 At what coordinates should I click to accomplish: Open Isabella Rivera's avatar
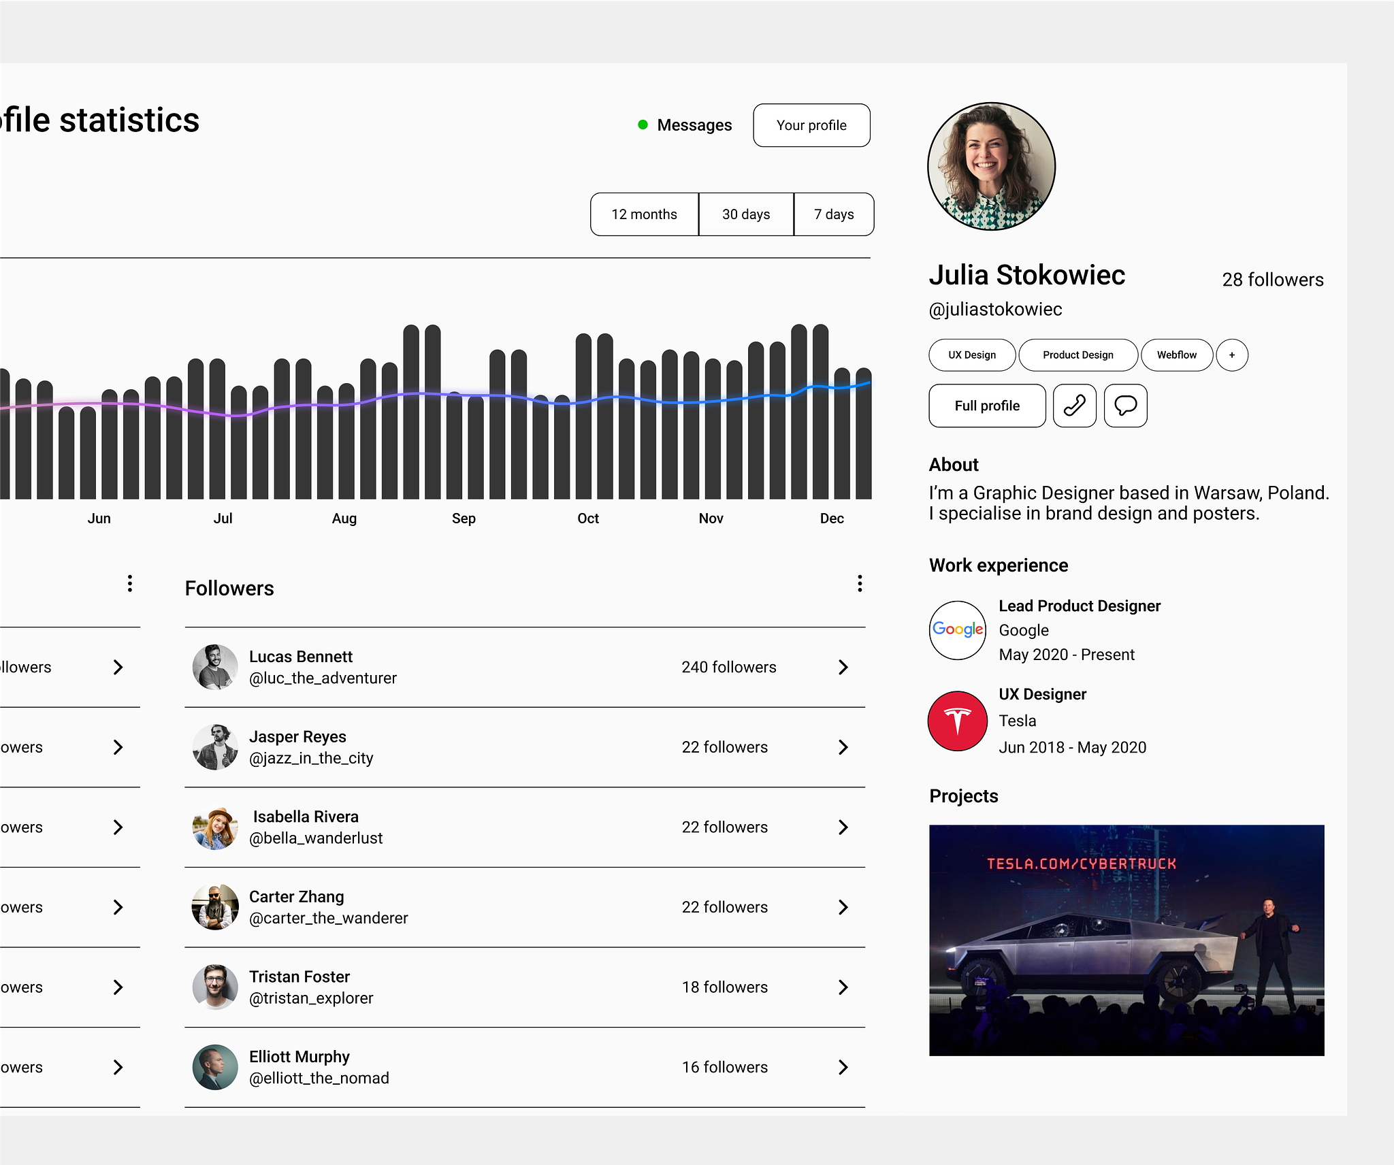[x=215, y=827]
